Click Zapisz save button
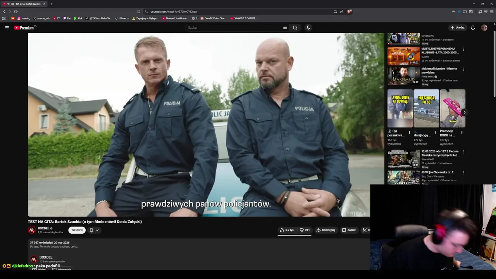Image resolution: width=496 pixels, height=279 pixels. 349,230
